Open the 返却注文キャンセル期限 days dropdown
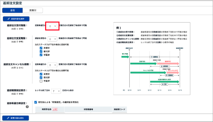This screenshot has height=122, width=213. coord(52,65)
